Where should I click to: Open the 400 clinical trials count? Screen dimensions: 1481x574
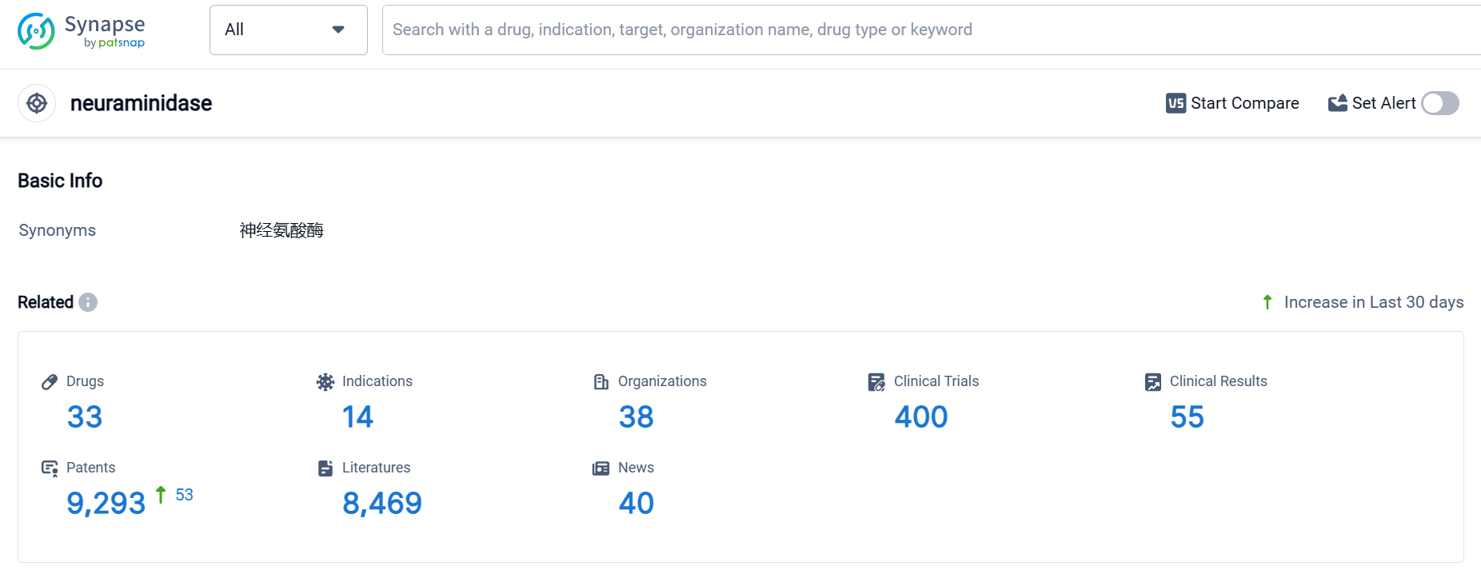tap(920, 417)
